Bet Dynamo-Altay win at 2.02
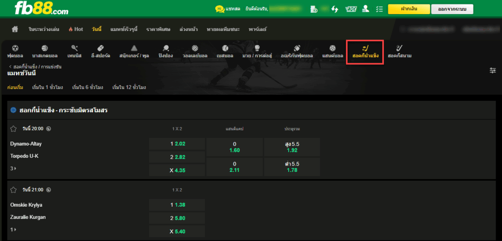 (x=177, y=144)
